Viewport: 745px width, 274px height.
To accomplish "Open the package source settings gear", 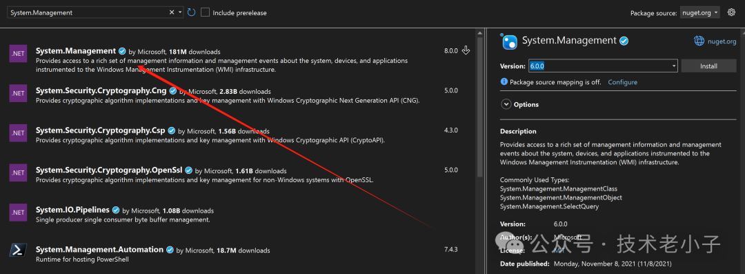I will 731,12.
